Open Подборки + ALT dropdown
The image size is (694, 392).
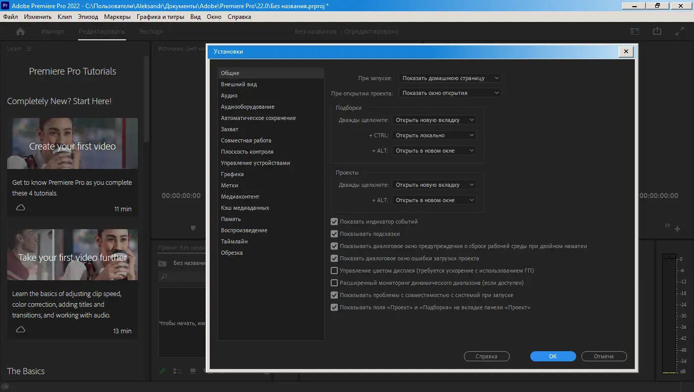click(x=434, y=151)
